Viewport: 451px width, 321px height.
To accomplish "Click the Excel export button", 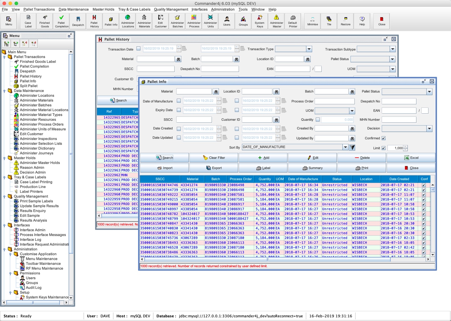I will point(411,158).
